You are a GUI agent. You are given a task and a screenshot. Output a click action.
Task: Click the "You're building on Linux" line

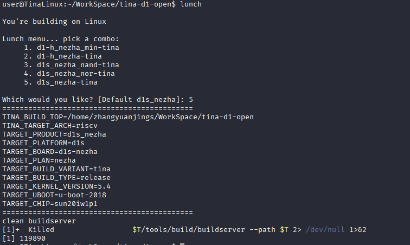click(54, 22)
